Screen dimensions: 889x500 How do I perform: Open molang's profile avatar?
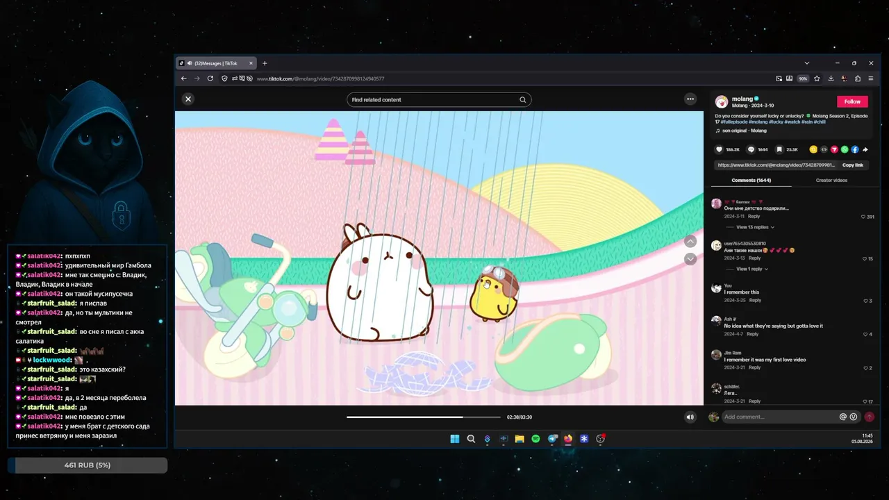[x=722, y=101]
